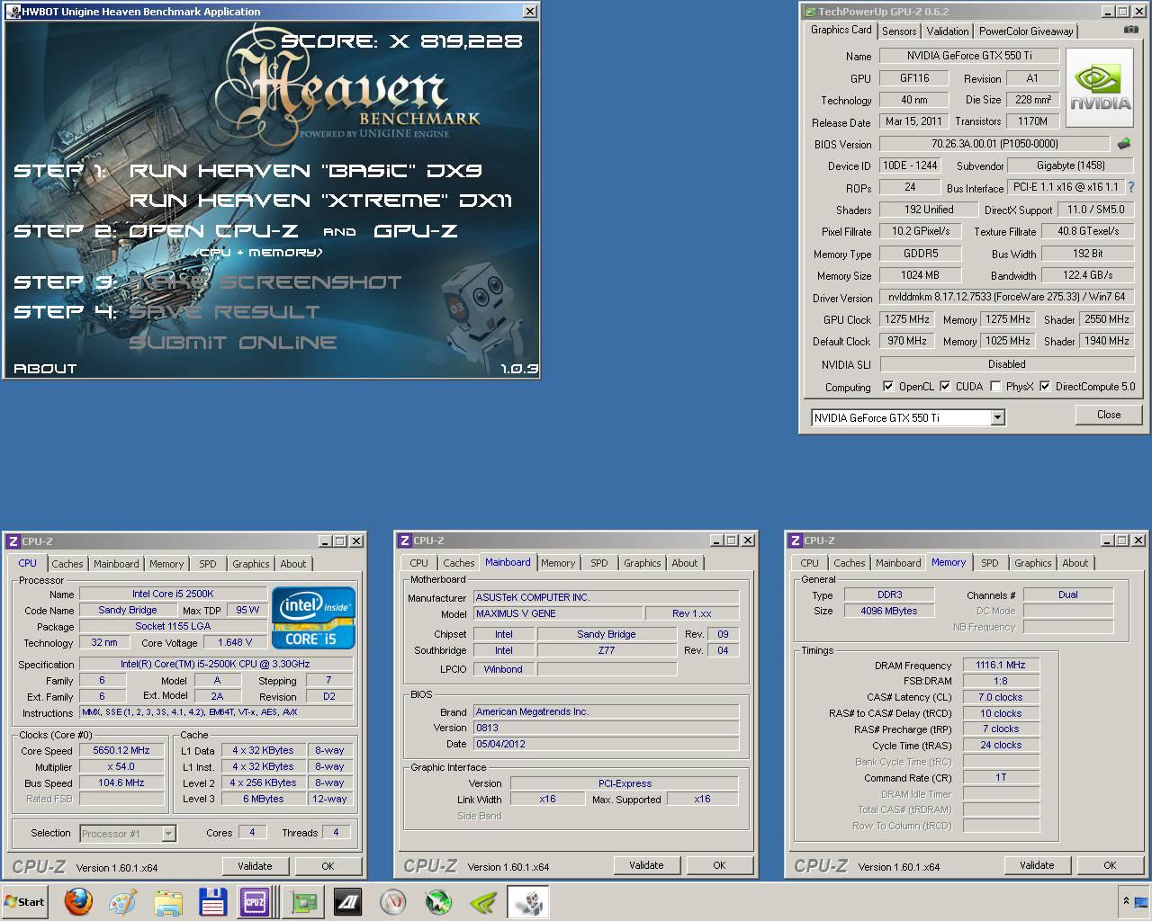Image resolution: width=1152 pixels, height=921 pixels.
Task: Open the GPU selection dropdown in GPU-Z
Action: pyautogui.click(x=997, y=417)
